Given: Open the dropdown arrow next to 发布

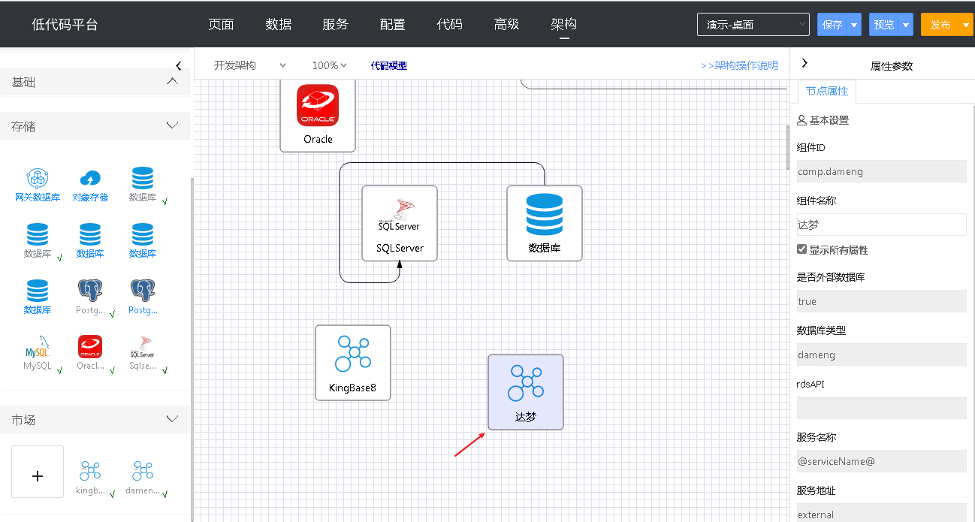Looking at the screenshot, I should click(966, 25).
